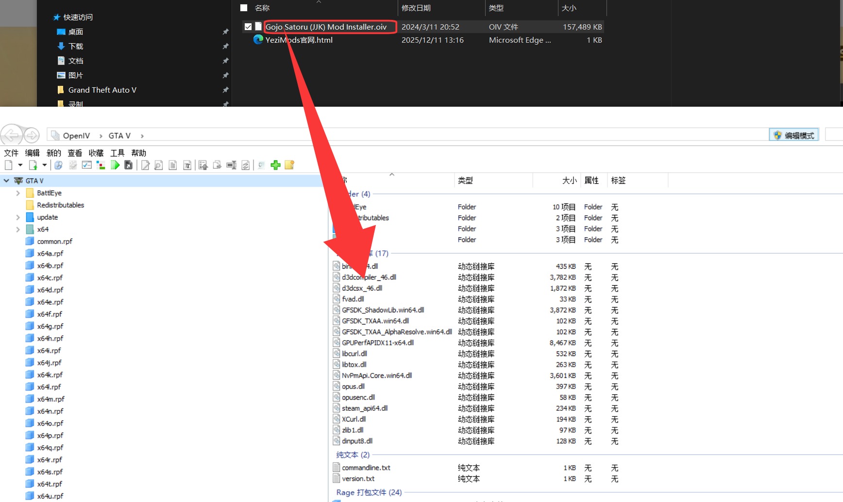Viewport: 843px width, 502px height.
Task: Select the dinput8.dll file in list
Action: pyautogui.click(x=357, y=441)
